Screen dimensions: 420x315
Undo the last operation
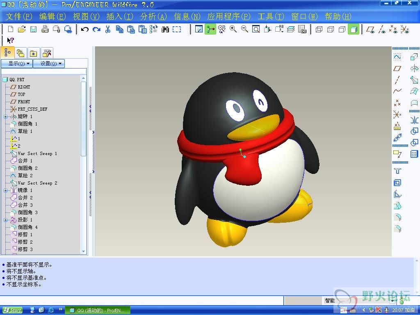coord(84,29)
